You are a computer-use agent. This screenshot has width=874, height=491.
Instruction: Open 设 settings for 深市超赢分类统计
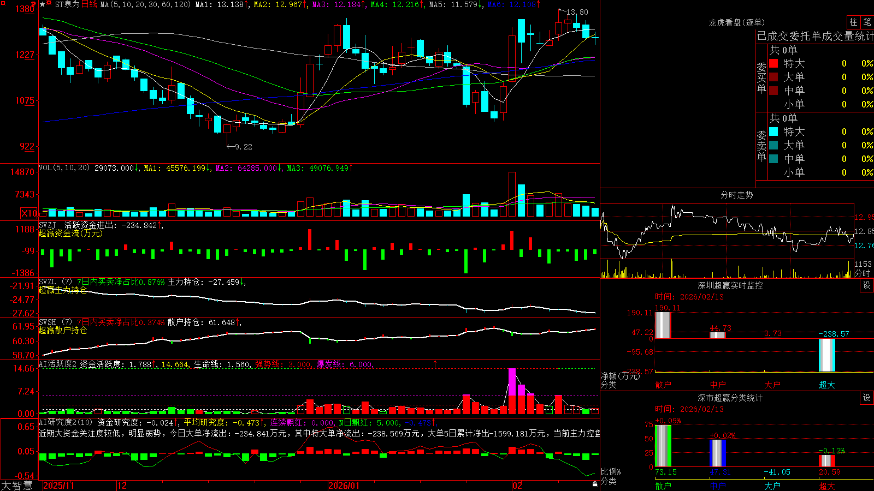[x=867, y=398]
